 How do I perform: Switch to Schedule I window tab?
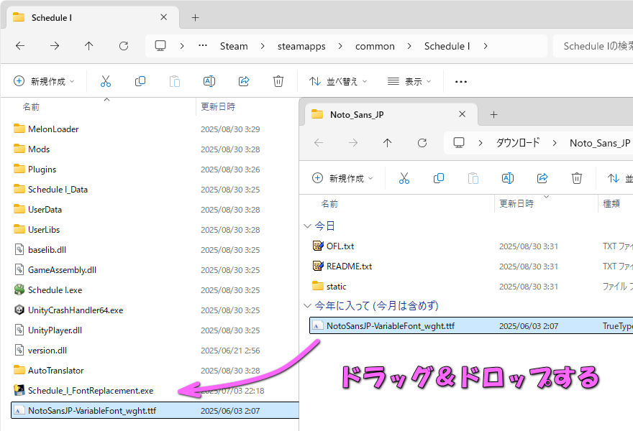pos(93,18)
